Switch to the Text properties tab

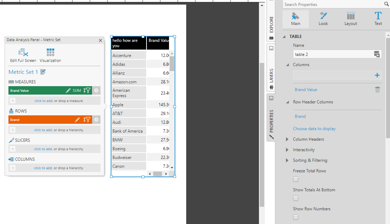click(378, 19)
